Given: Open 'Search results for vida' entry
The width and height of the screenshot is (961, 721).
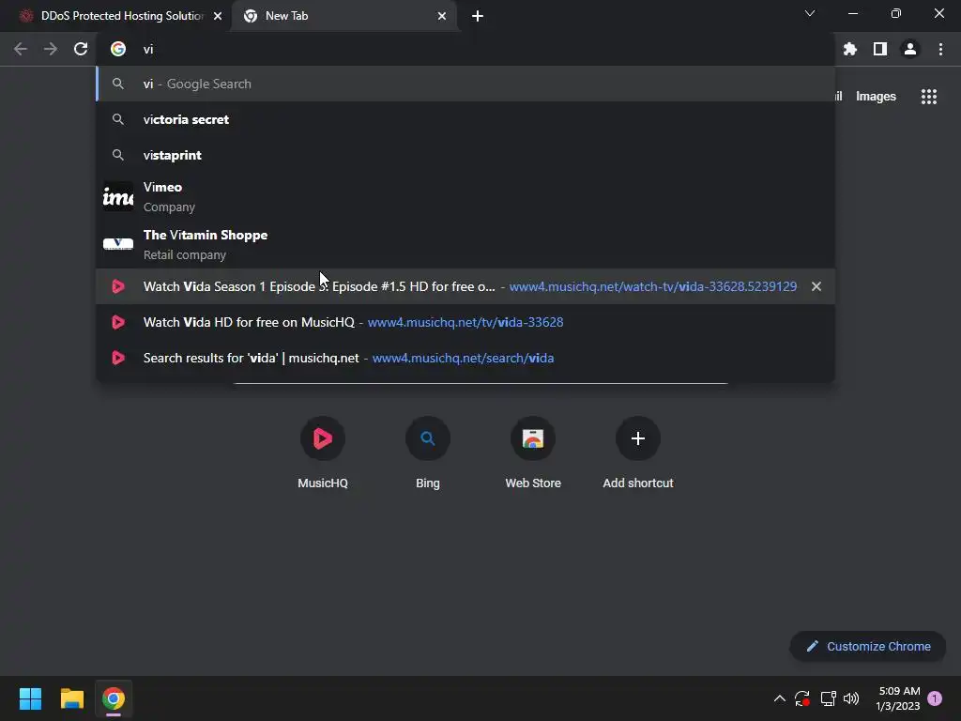Looking at the screenshot, I should coord(465,358).
